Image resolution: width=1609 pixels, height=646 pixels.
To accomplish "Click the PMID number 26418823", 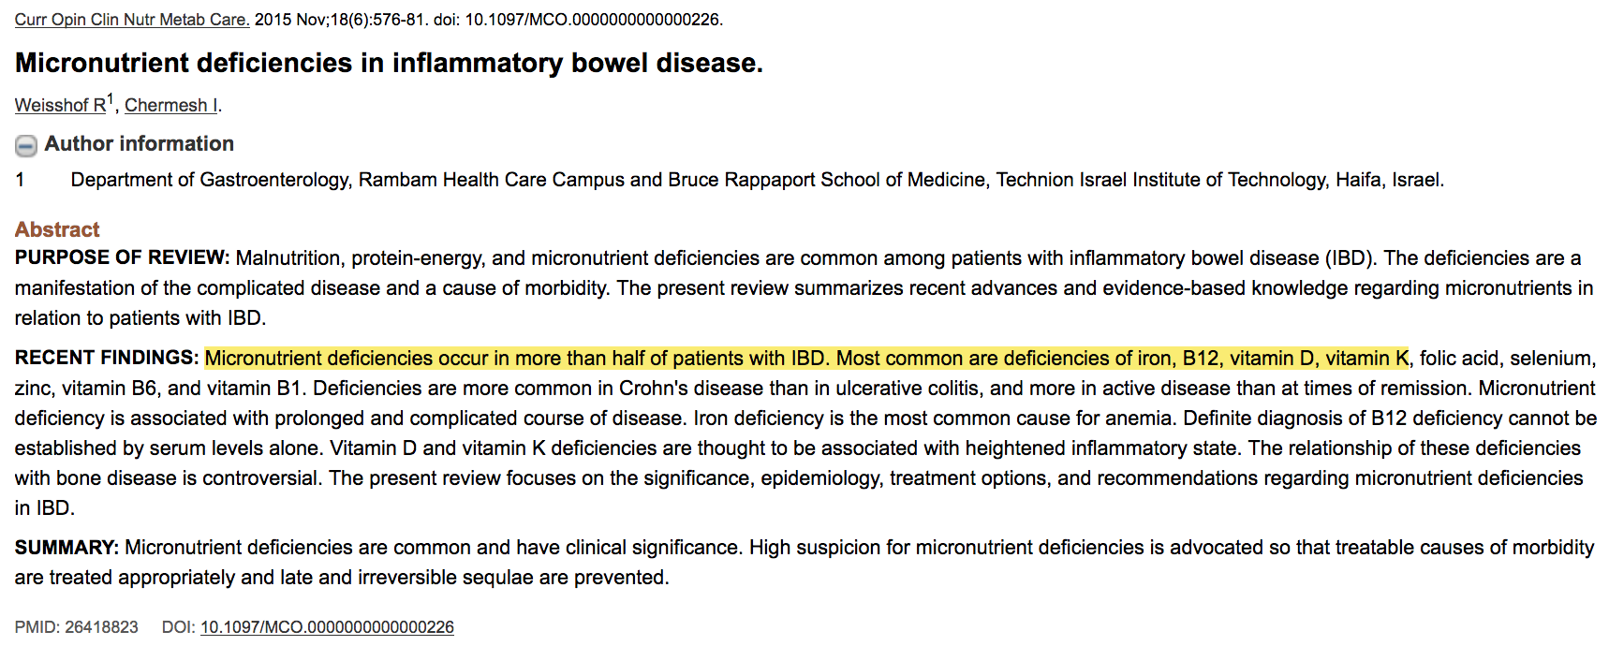I will click(101, 627).
